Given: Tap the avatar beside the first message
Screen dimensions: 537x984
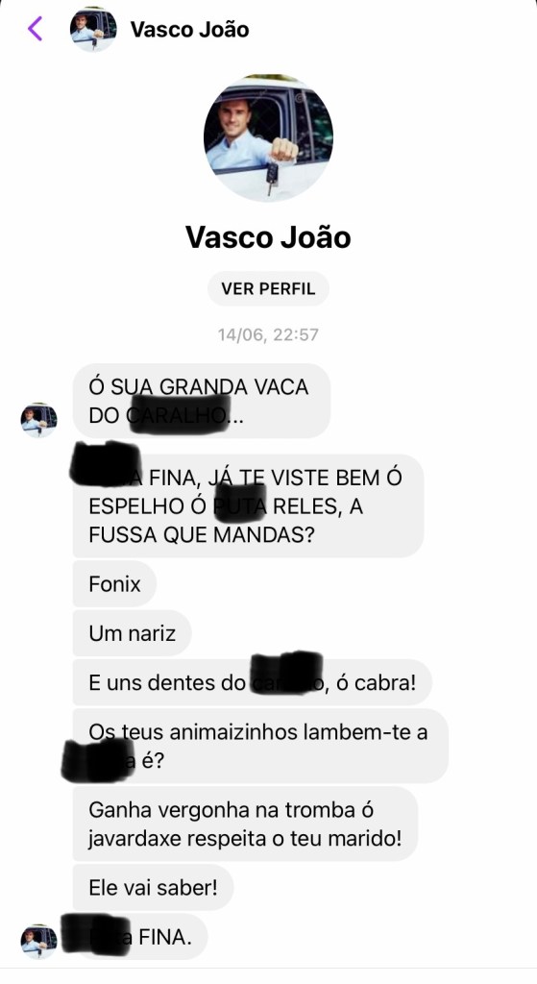Looking at the screenshot, I should click(38, 420).
